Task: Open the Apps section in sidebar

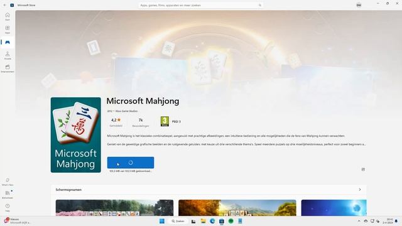Action: click(x=8, y=30)
